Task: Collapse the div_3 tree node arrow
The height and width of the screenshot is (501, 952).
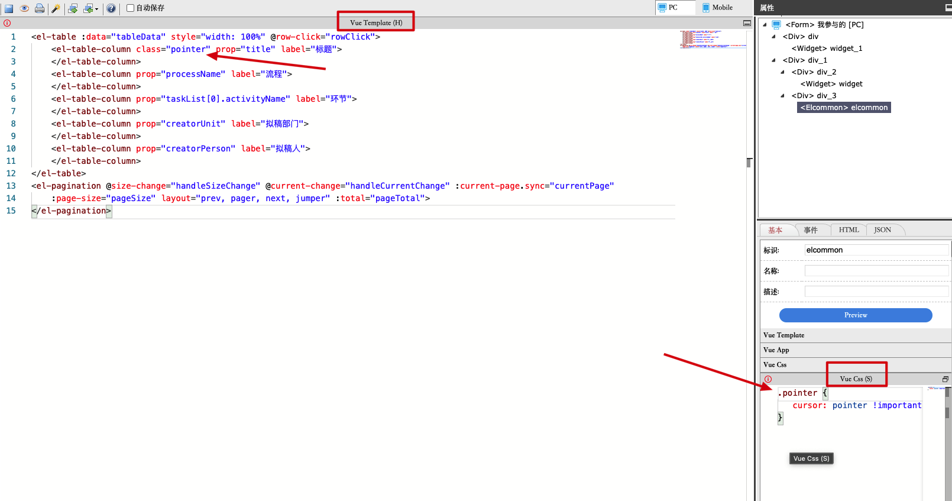Action: [782, 96]
